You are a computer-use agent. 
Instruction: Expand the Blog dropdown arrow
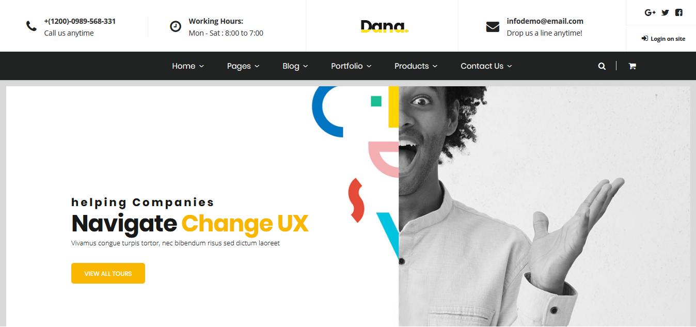(x=305, y=66)
